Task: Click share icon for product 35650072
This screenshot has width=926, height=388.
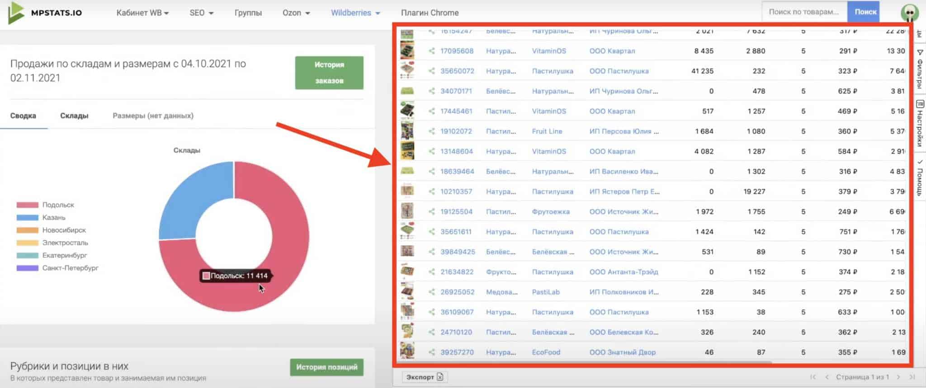Action: pyautogui.click(x=432, y=71)
